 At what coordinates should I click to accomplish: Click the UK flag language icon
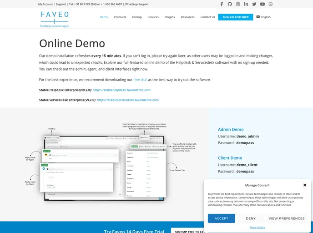point(258,17)
